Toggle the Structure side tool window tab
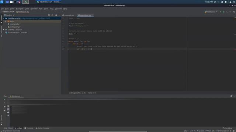 [1, 32]
